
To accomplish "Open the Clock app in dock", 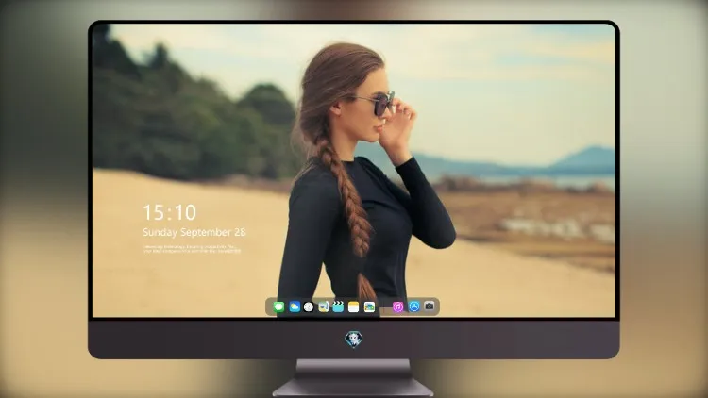I will click(309, 307).
